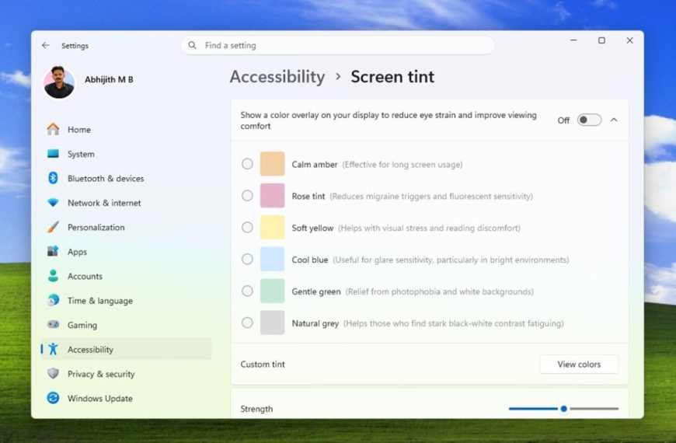This screenshot has height=443, width=676.
Task: Minimize the Settings window
Action: pos(573,40)
